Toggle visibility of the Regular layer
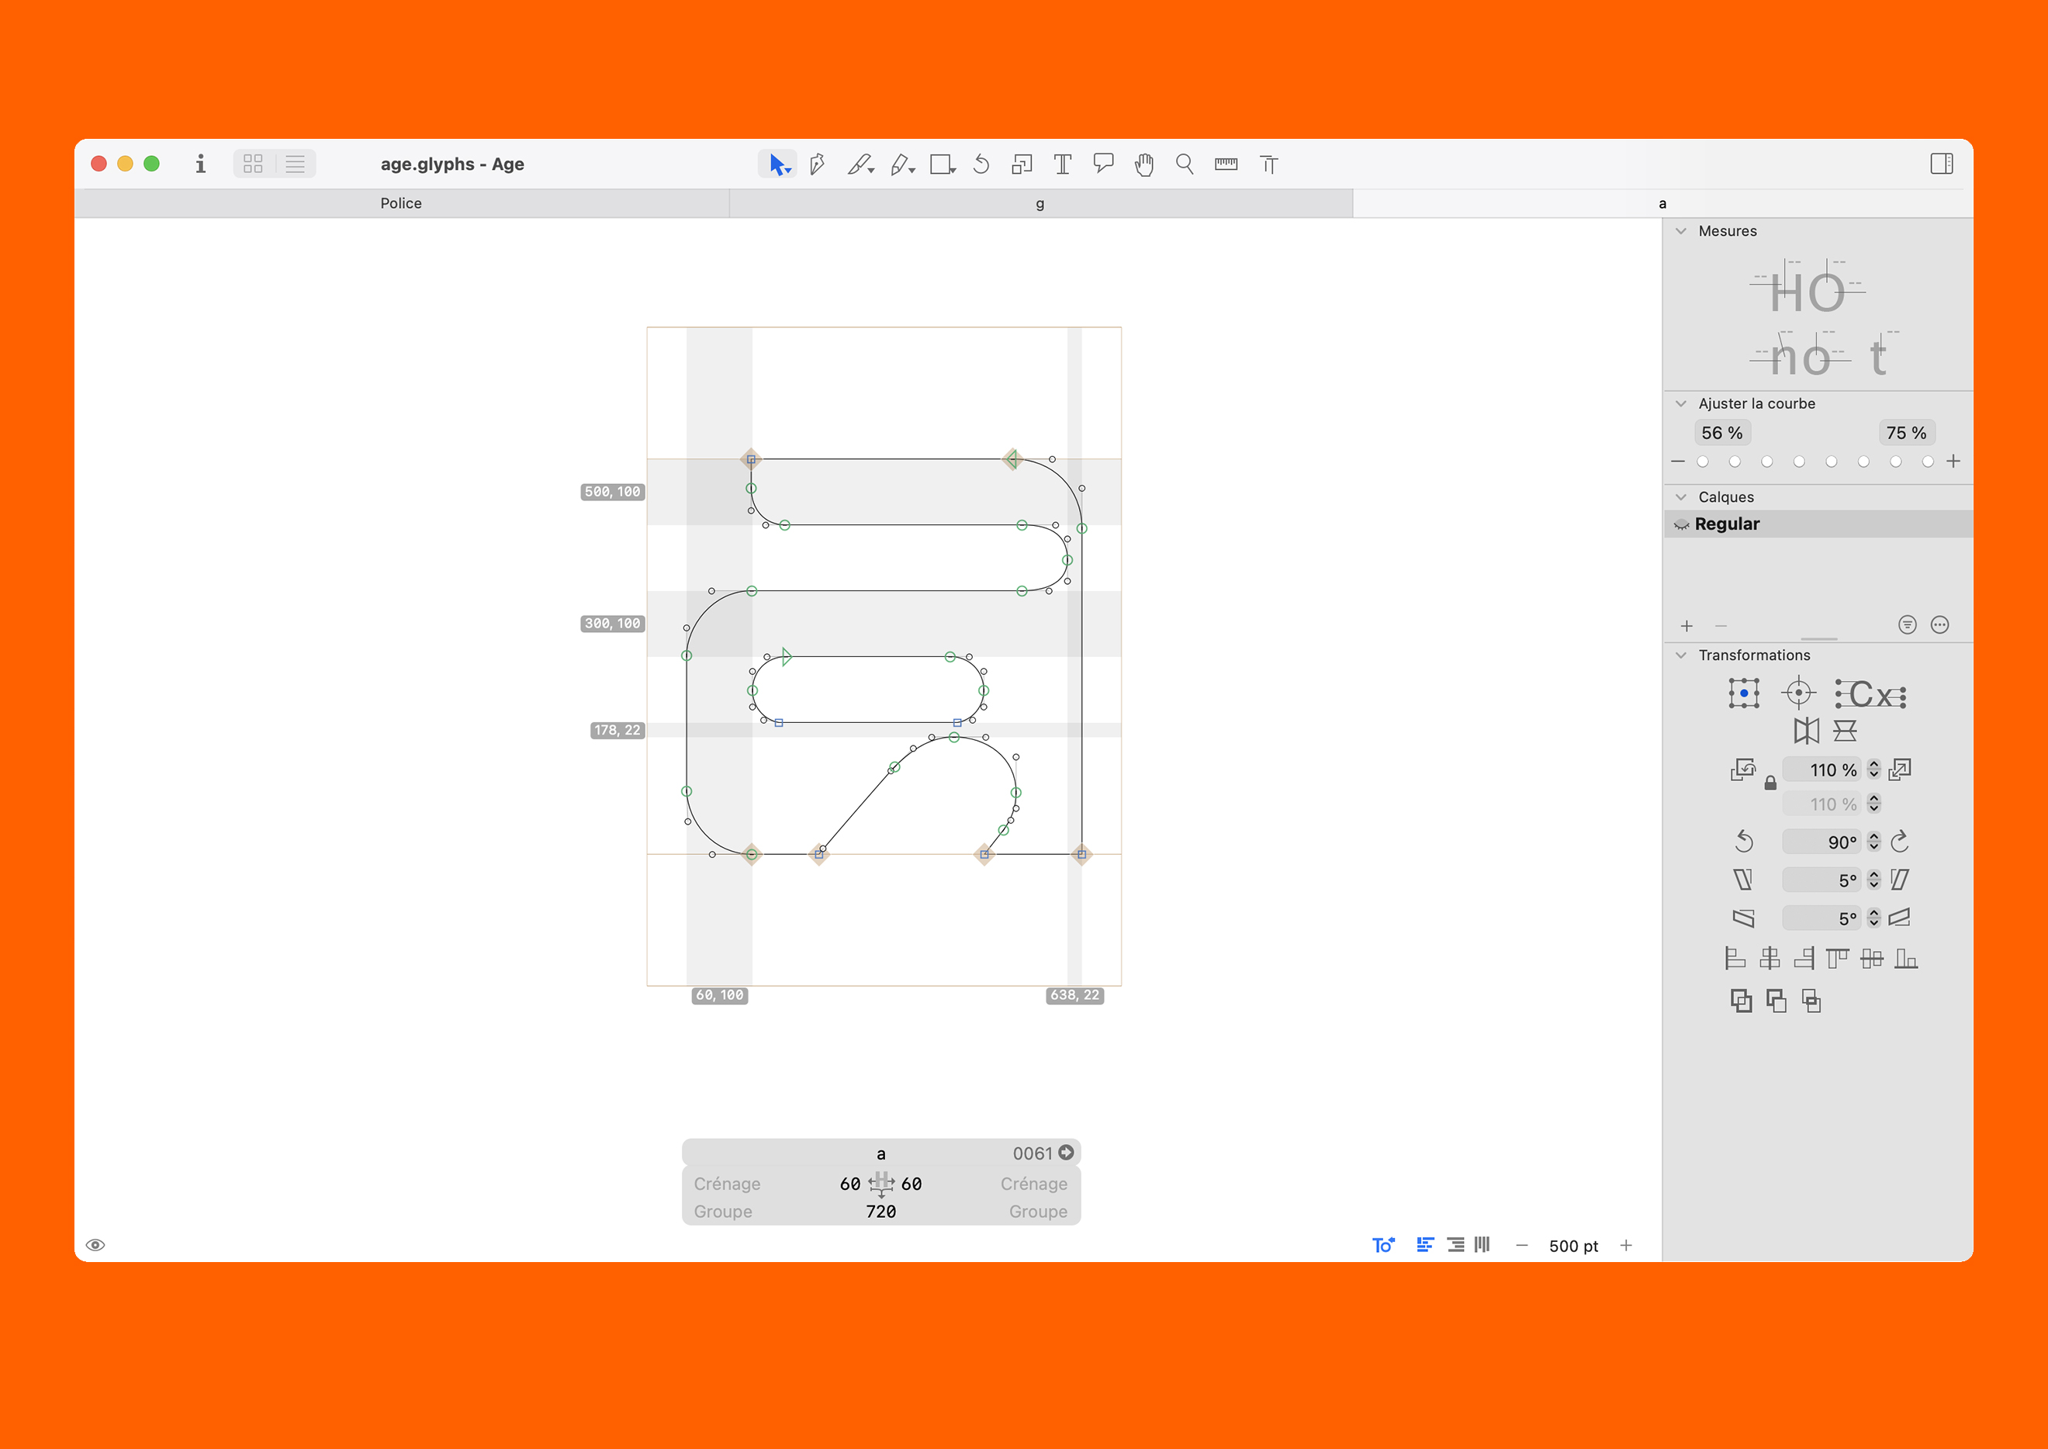 click(x=1681, y=524)
